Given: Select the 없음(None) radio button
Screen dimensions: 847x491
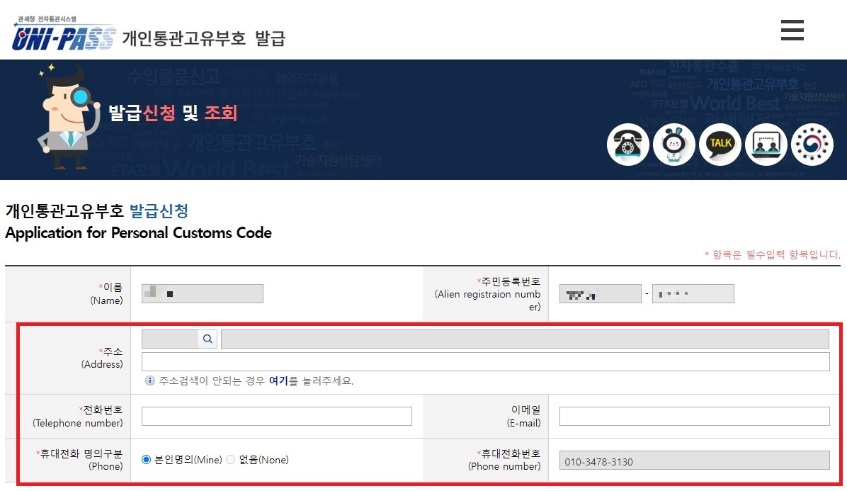Looking at the screenshot, I should [x=230, y=459].
